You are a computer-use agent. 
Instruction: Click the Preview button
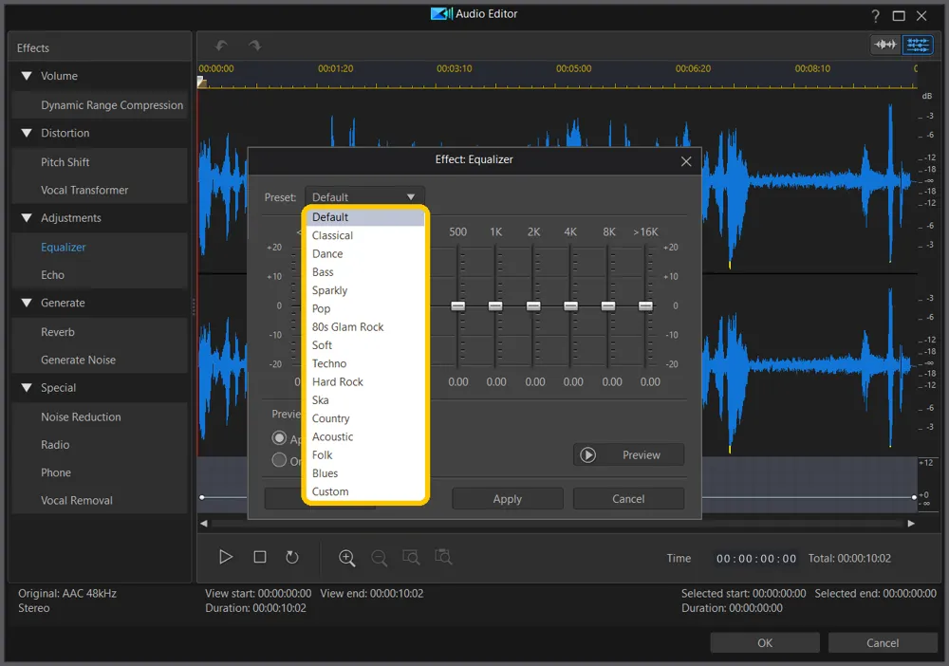click(628, 454)
